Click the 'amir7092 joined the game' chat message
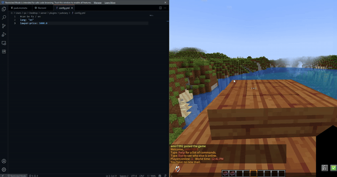This screenshot has height=177, width=337. pyautogui.click(x=188, y=146)
